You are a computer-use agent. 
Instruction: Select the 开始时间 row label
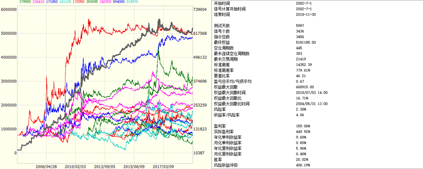[x=222, y=3]
